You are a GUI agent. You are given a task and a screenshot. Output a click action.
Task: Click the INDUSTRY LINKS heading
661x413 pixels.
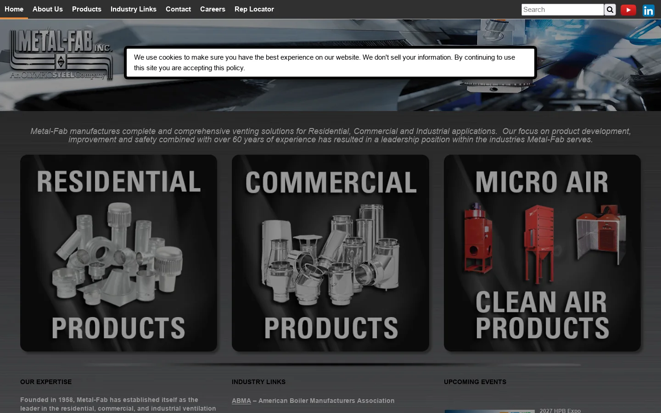click(x=258, y=382)
